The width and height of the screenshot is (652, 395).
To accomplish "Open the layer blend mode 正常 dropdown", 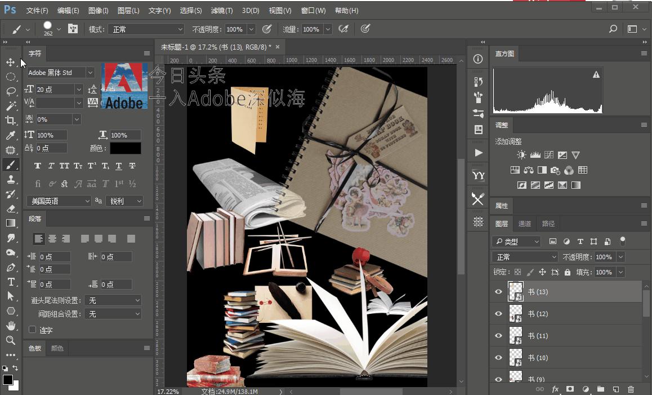I will coord(525,257).
